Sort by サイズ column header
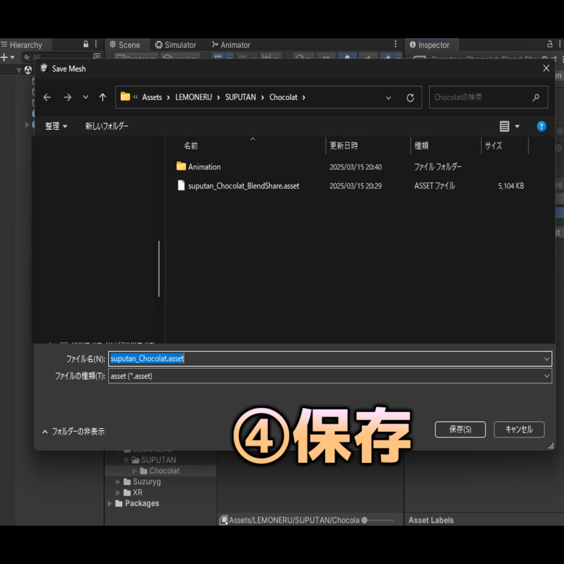564x564 pixels. (x=493, y=146)
